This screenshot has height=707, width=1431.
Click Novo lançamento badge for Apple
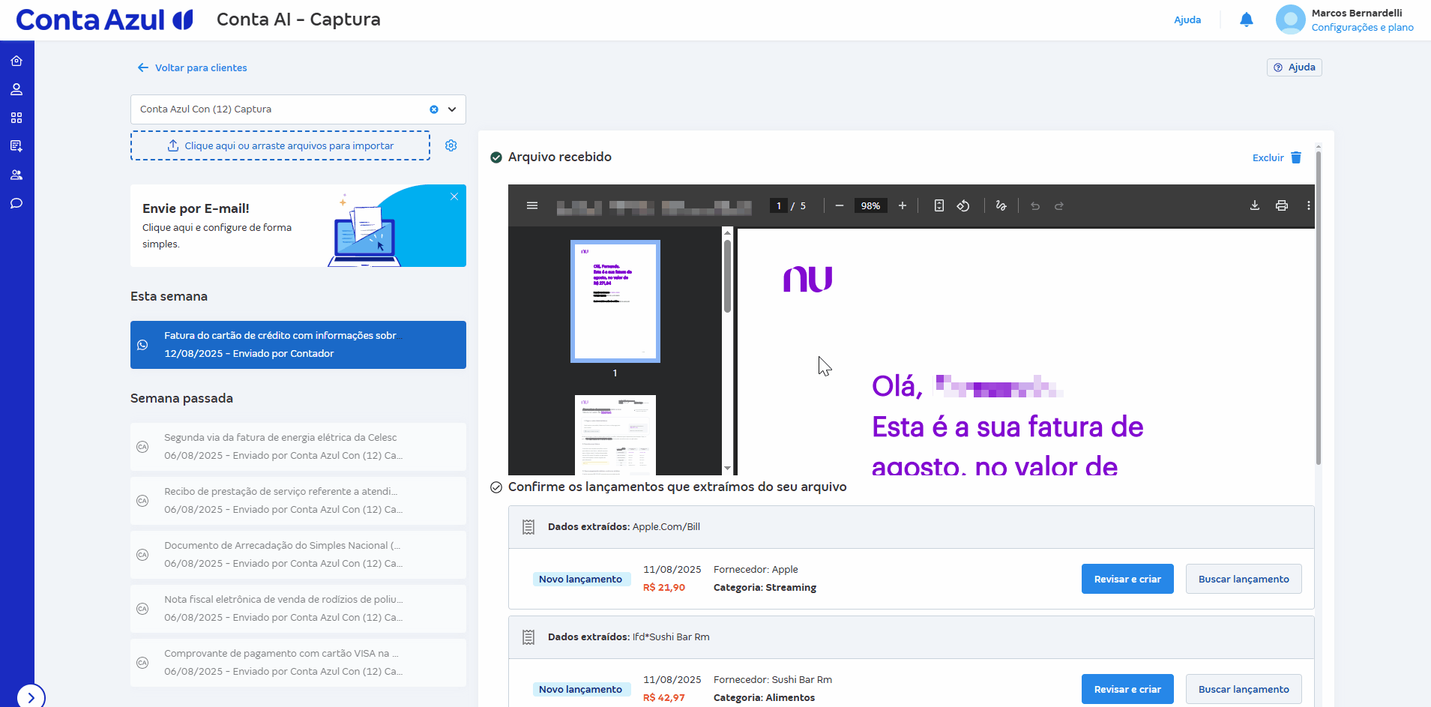581,579
